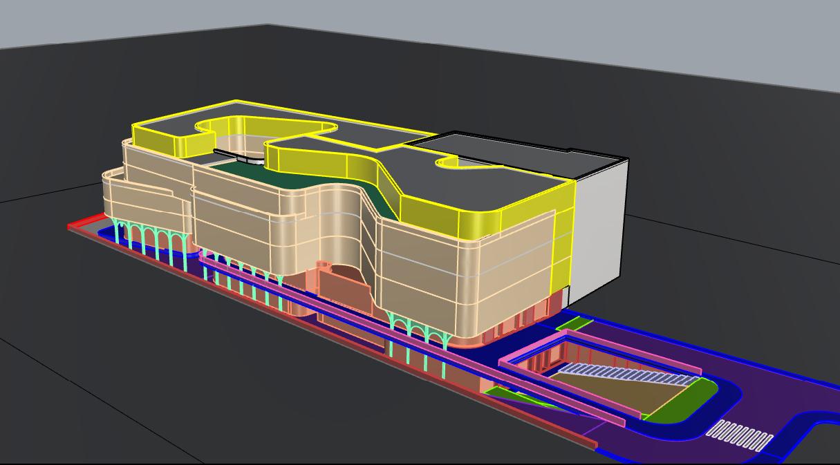
Task: Select the white crosswalk stripes on purple road
Action: (x=743, y=435)
